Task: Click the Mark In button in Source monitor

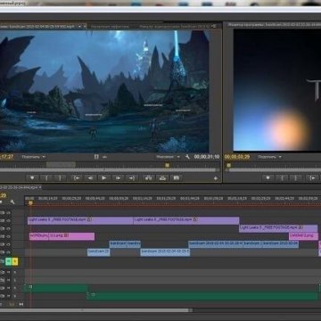Action: (x=46, y=178)
